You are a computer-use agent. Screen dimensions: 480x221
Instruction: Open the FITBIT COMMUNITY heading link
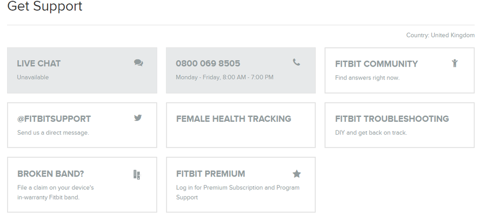click(x=376, y=64)
